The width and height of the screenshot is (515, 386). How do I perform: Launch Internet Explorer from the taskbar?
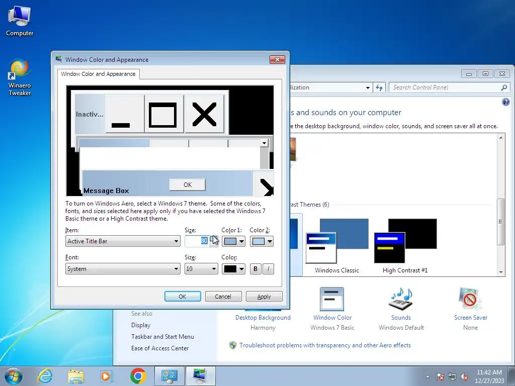[45, 376]
